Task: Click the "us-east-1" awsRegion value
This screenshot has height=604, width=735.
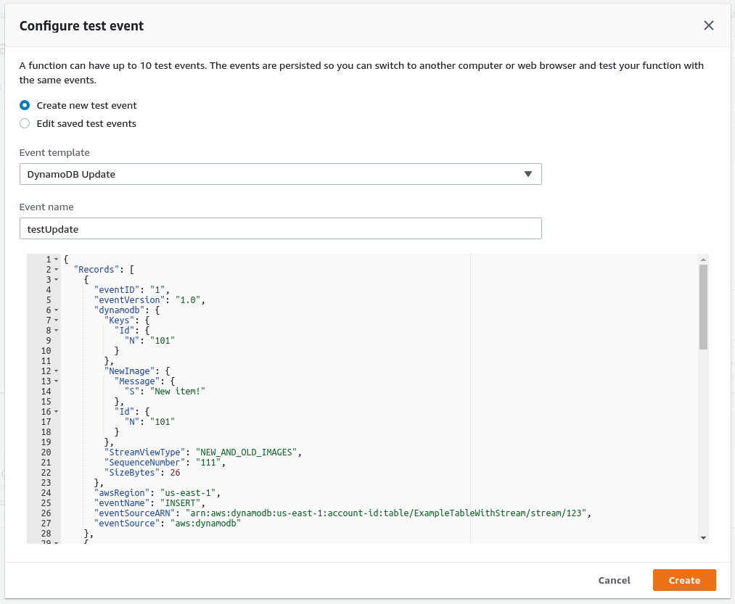Action: (187, 493)
